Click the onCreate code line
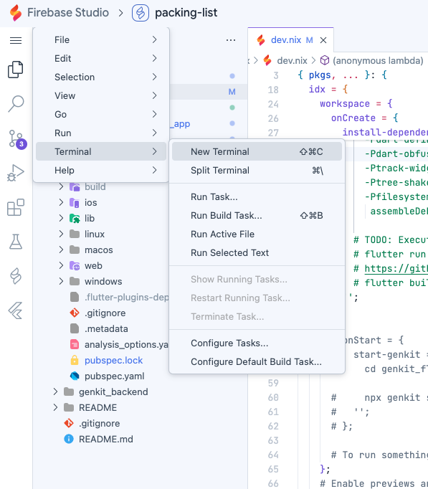This screenshot has width=428, height=489. click(x=364, y=118)
